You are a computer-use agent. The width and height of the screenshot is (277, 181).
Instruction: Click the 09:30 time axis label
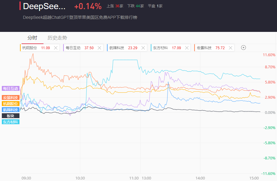click(x=26, y=178)
